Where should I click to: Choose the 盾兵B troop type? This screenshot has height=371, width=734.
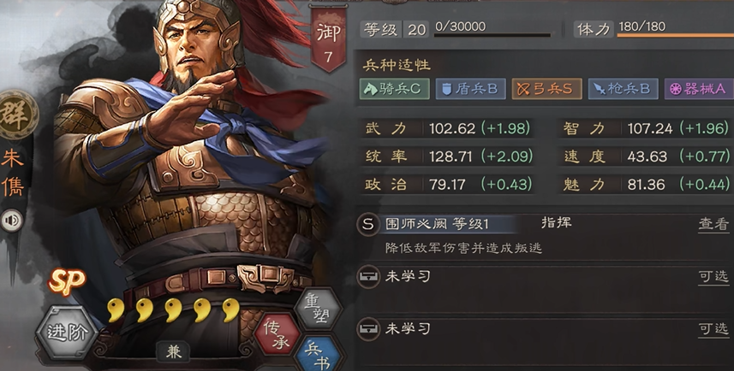tap(471, 89)
